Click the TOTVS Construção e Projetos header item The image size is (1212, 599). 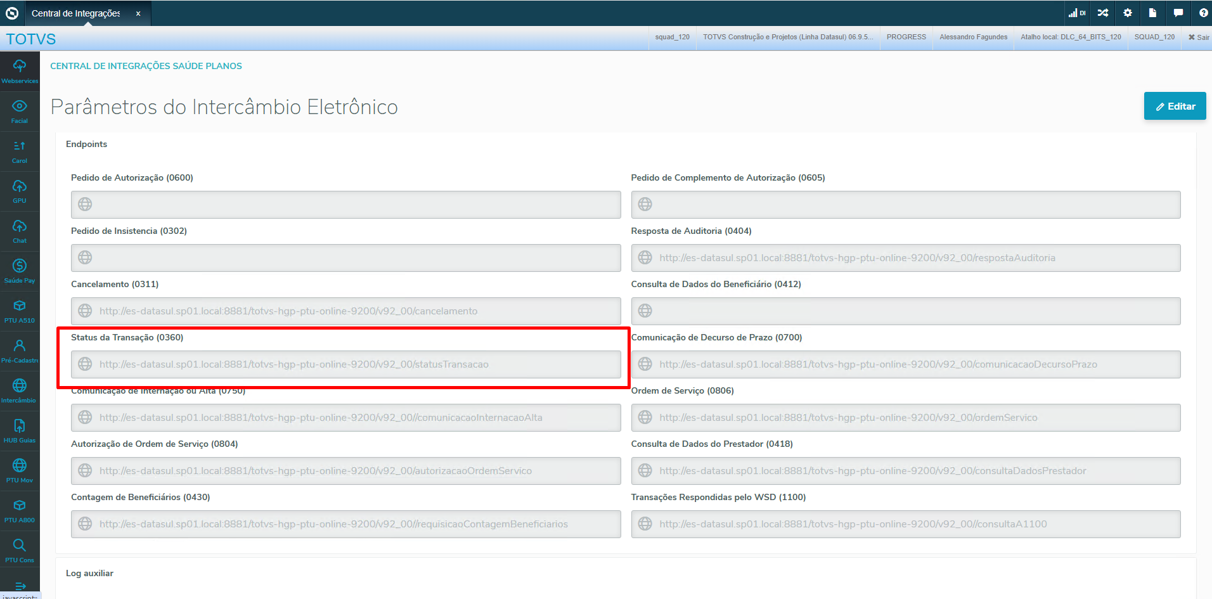788,37
